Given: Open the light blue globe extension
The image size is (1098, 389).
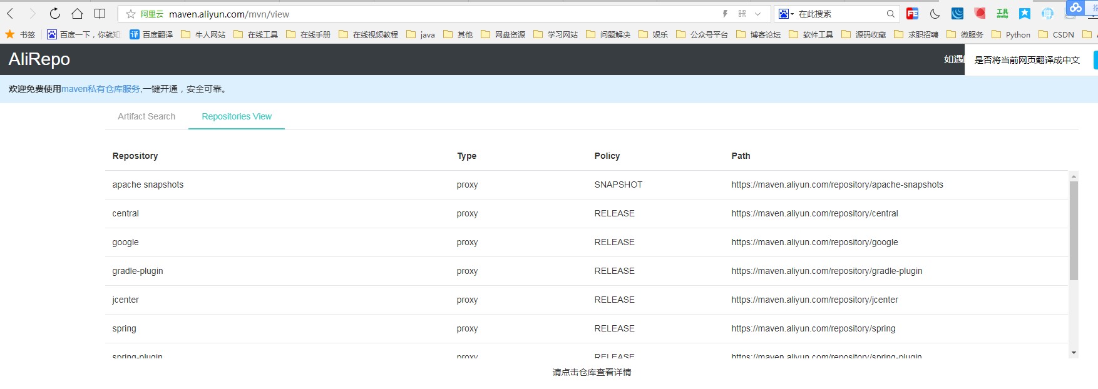Looking at the screenshot, I should (x=1047, y=14).
